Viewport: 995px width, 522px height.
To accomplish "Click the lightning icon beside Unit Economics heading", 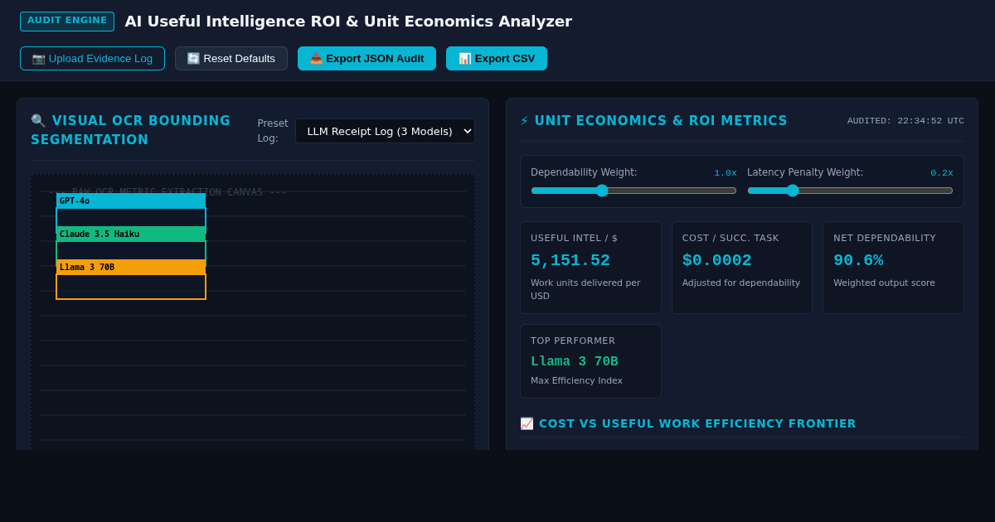I will point(524,121).
